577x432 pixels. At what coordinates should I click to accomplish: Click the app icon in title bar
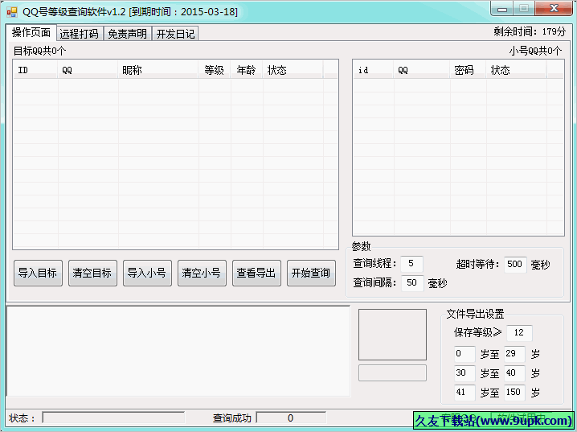tap(12, 12)
